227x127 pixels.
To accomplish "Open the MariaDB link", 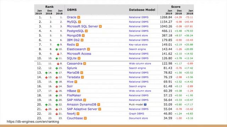I will click(x=73, y=73).
